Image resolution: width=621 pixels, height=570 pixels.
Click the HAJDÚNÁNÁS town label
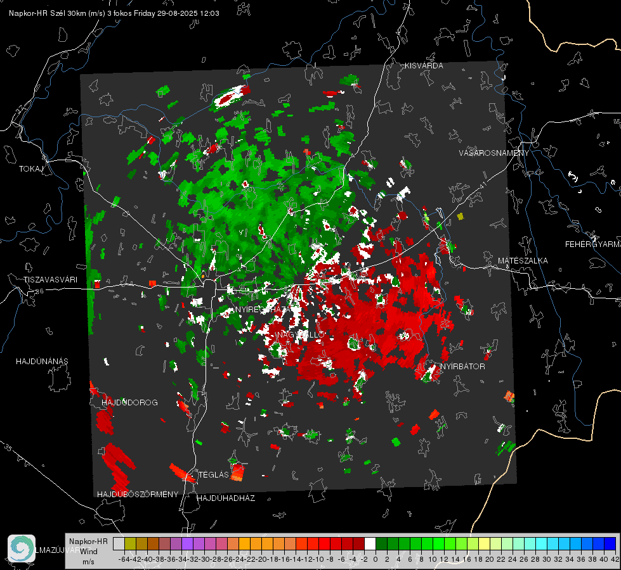[x=42, y=362]
